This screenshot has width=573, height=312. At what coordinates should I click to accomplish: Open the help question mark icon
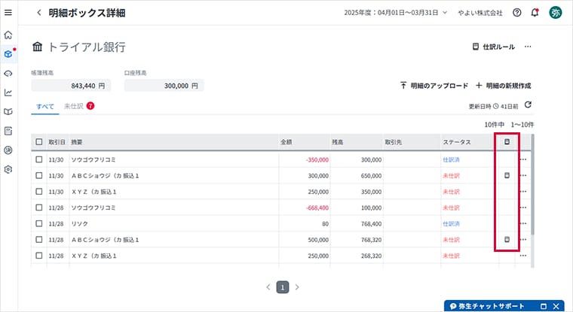coord(516,13)
